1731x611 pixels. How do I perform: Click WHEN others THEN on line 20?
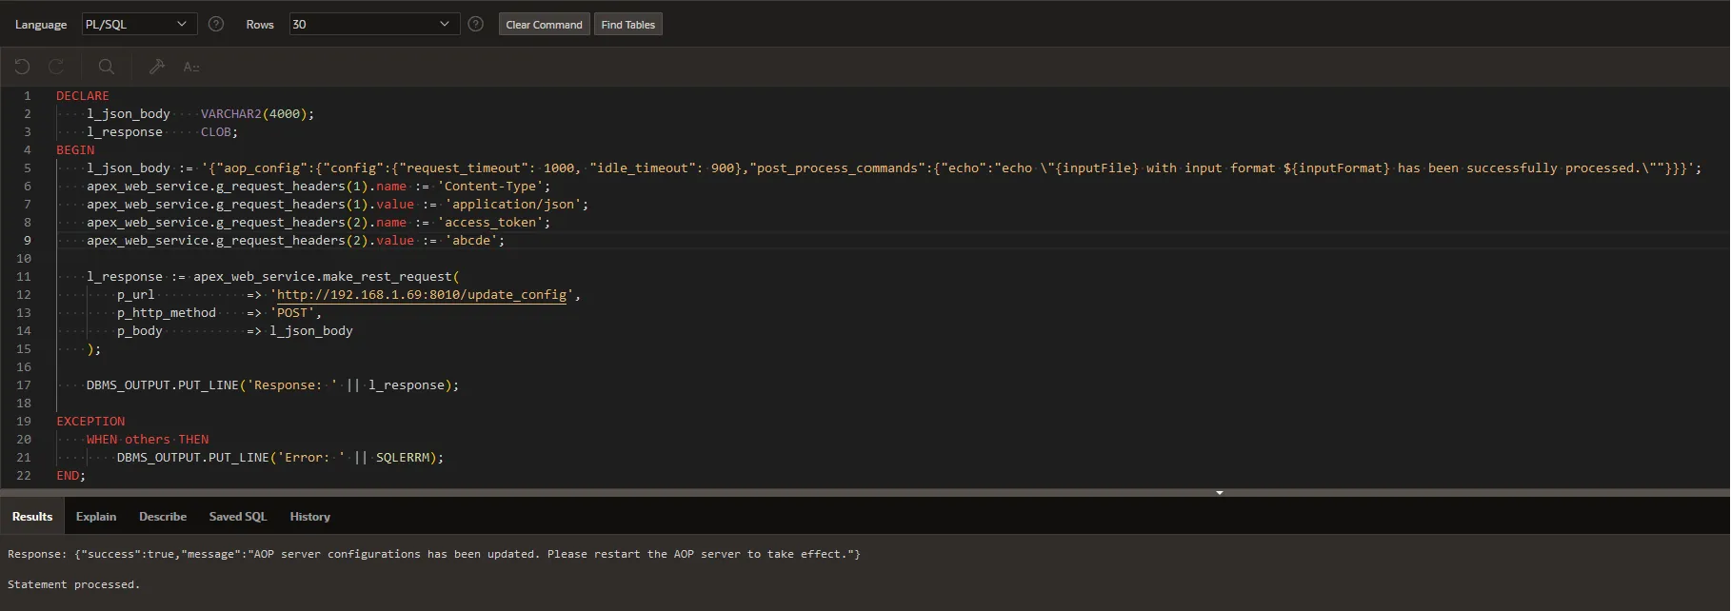(148, 440)
